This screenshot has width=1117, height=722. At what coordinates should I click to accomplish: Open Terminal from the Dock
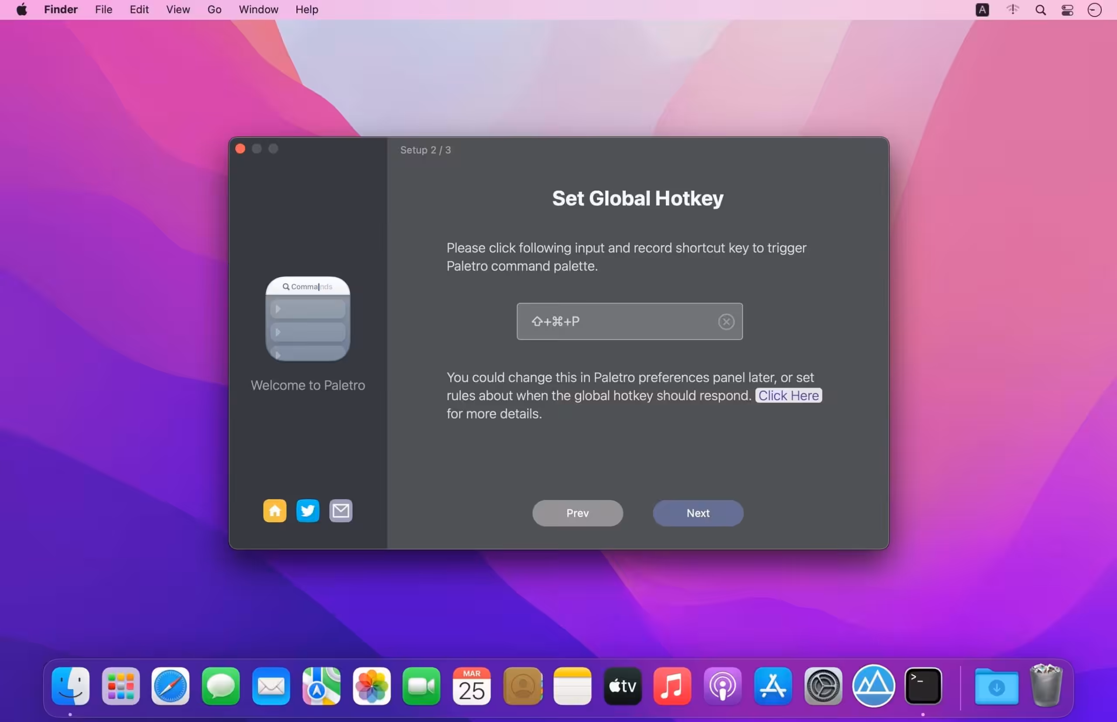pos(923,686)
